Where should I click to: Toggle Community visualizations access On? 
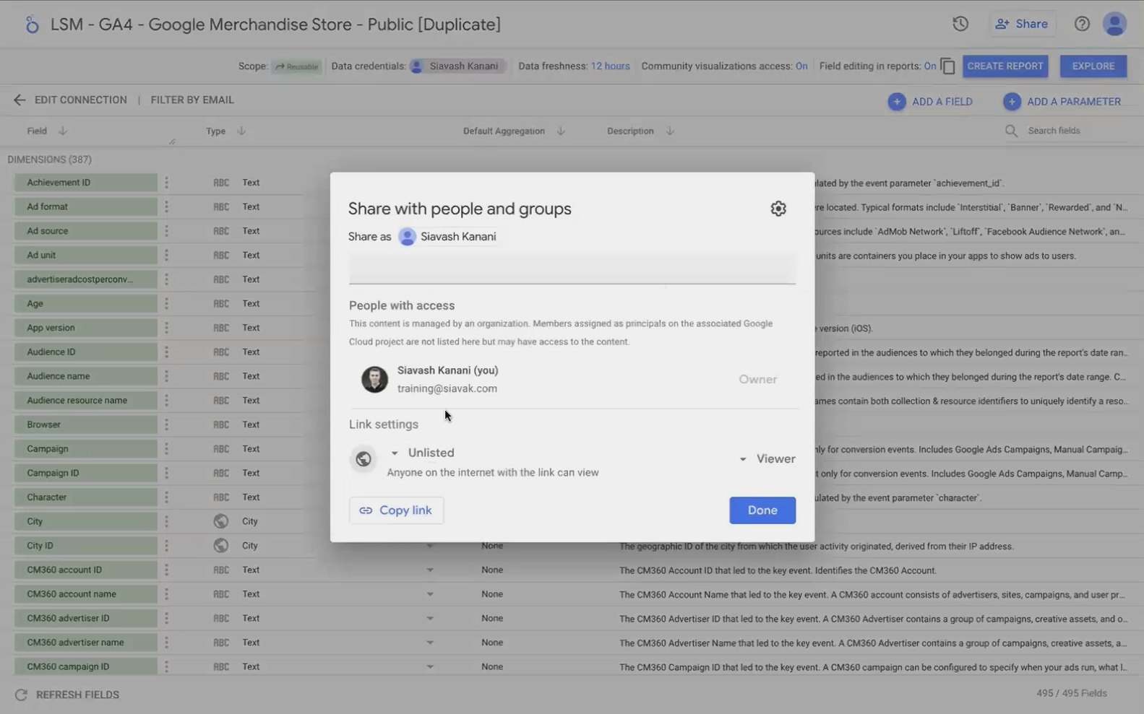(x=801, y=66)
